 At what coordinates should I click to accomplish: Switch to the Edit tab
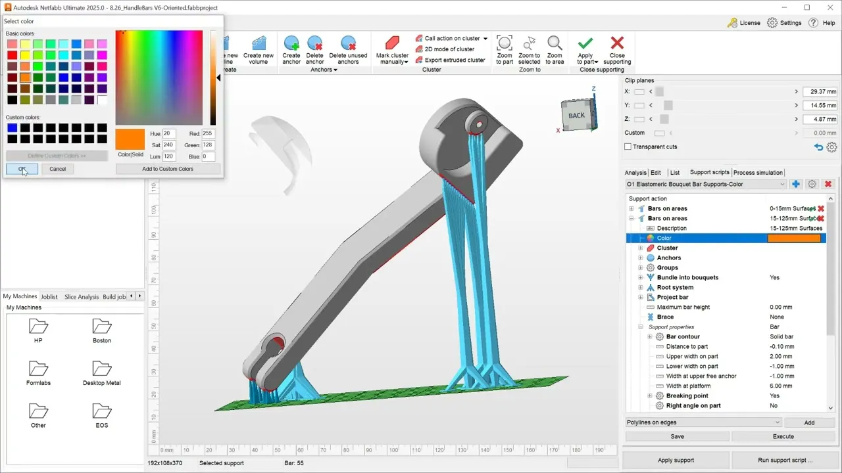656,173
